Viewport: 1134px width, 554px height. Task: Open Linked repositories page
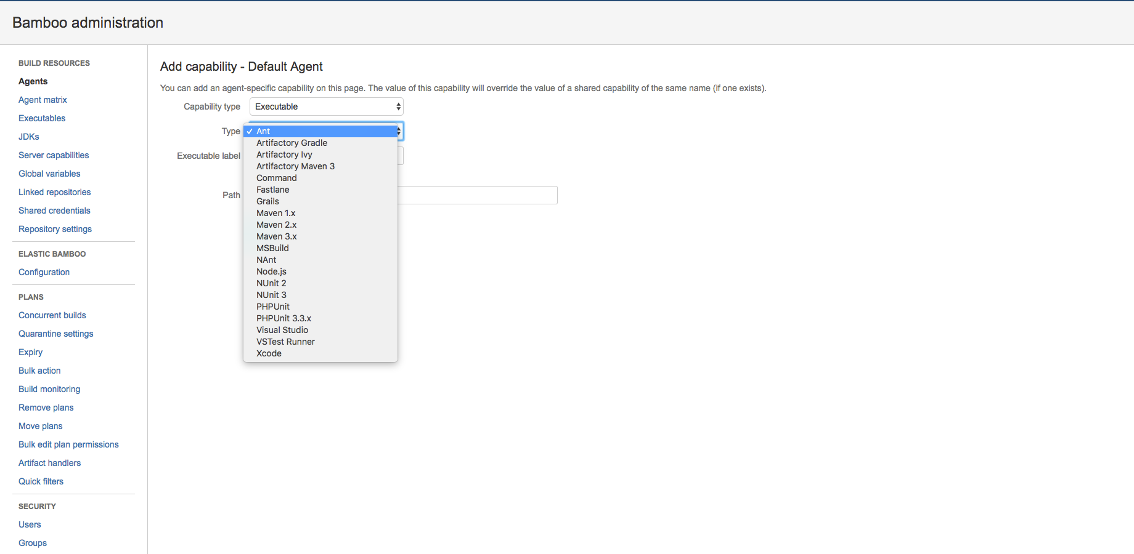coord(55,192)
